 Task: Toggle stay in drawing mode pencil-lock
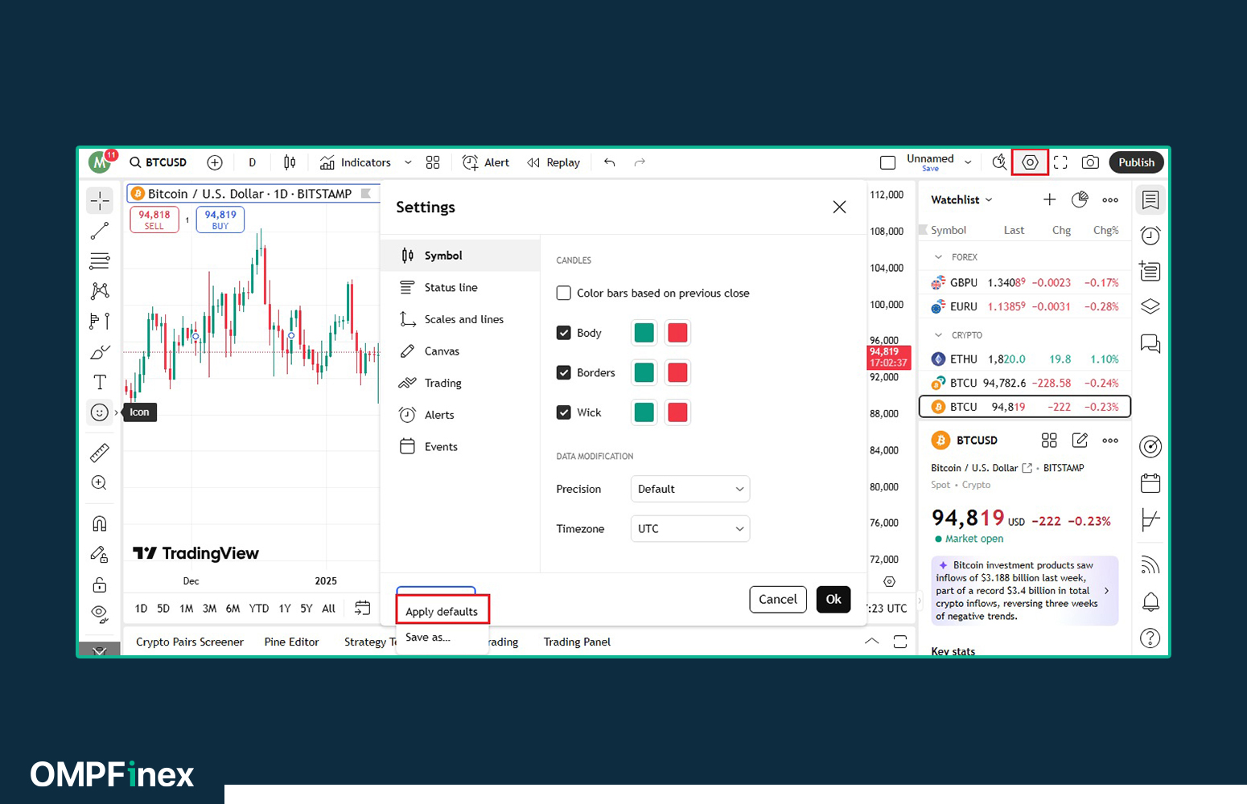click(x=100, y=555)
